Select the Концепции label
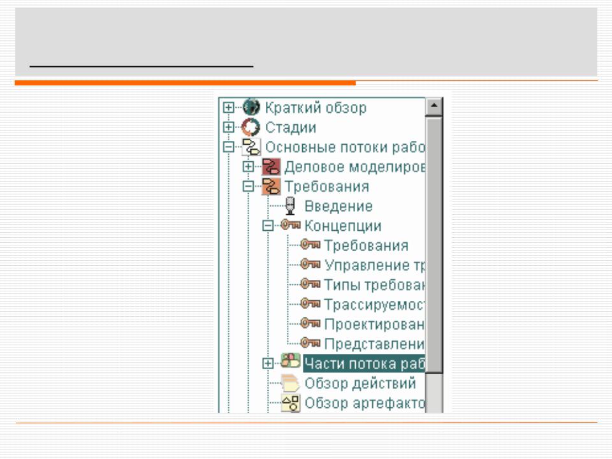The image size is (612, 459). click(343, 226)
